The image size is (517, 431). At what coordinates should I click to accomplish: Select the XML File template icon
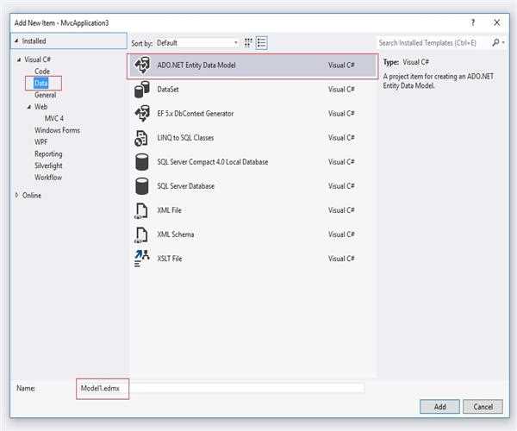(142, 209)
